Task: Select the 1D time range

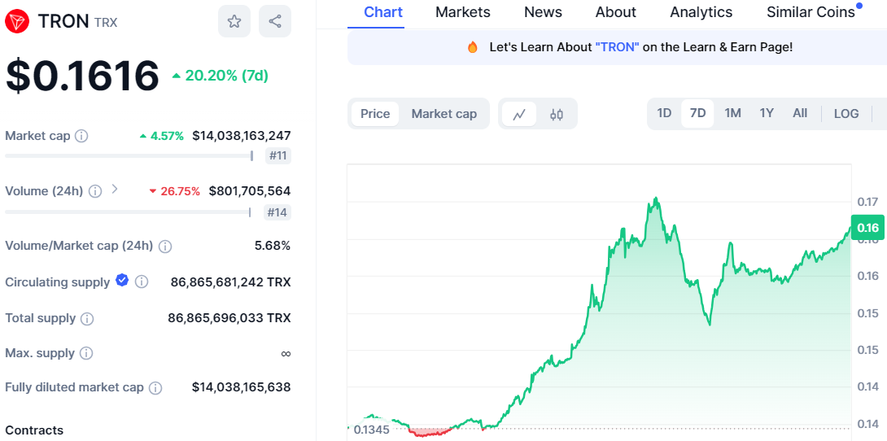Action: tap(664, 113)
